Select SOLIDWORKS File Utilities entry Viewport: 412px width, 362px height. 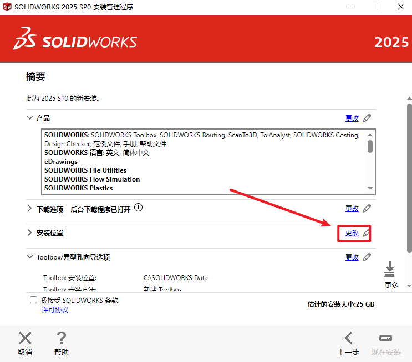click(x=85, y=170)
